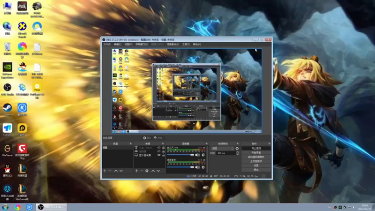Open the scene transition type dropdown
375x211 pixels.
point(222,149)
